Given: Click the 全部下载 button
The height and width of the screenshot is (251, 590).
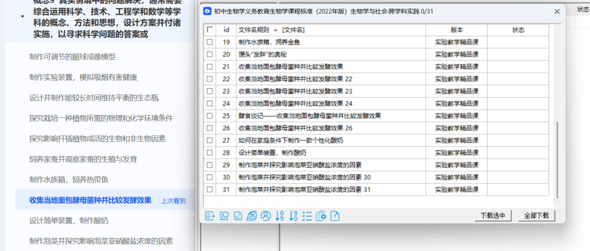Looking at the screenshot, I should 536,216.
